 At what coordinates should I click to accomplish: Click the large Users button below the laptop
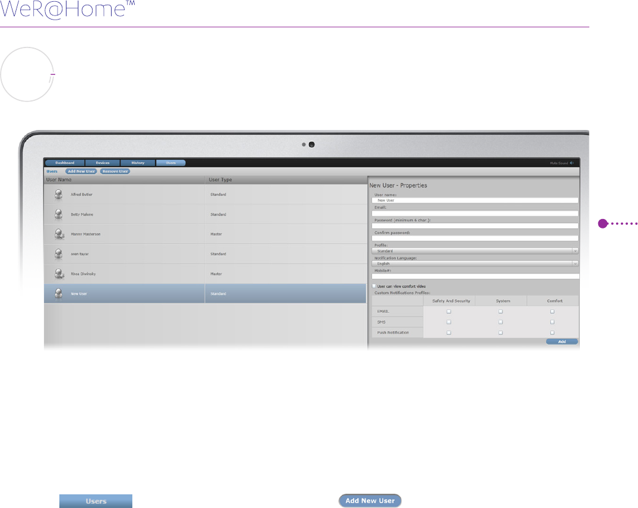(96, 501)
